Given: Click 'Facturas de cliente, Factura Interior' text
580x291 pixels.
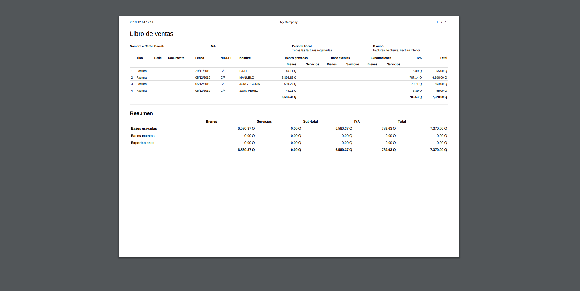Looking at the screenshot, I should (x=396, y=50).
